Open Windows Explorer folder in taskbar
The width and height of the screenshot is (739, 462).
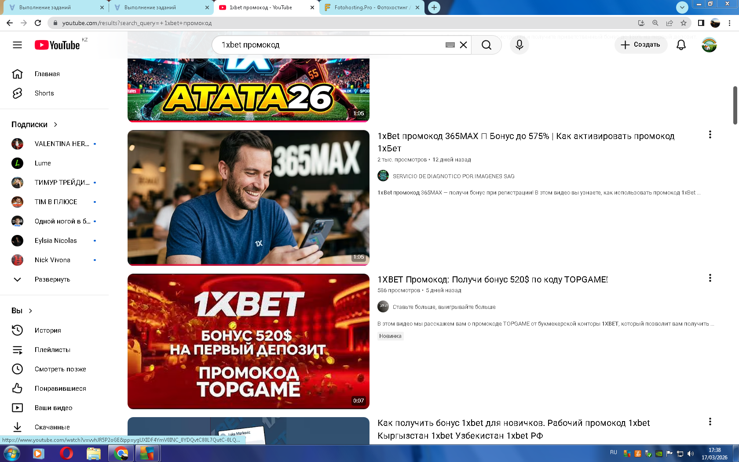tap(93, 453)
